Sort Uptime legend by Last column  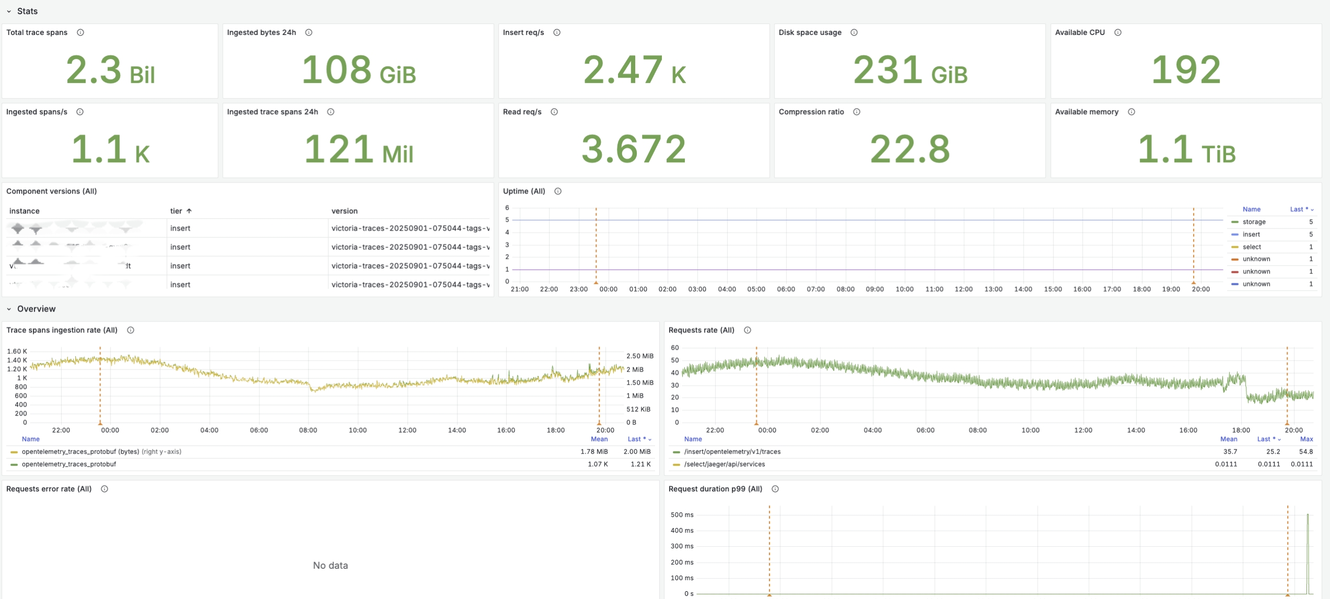click(1300, 209)
